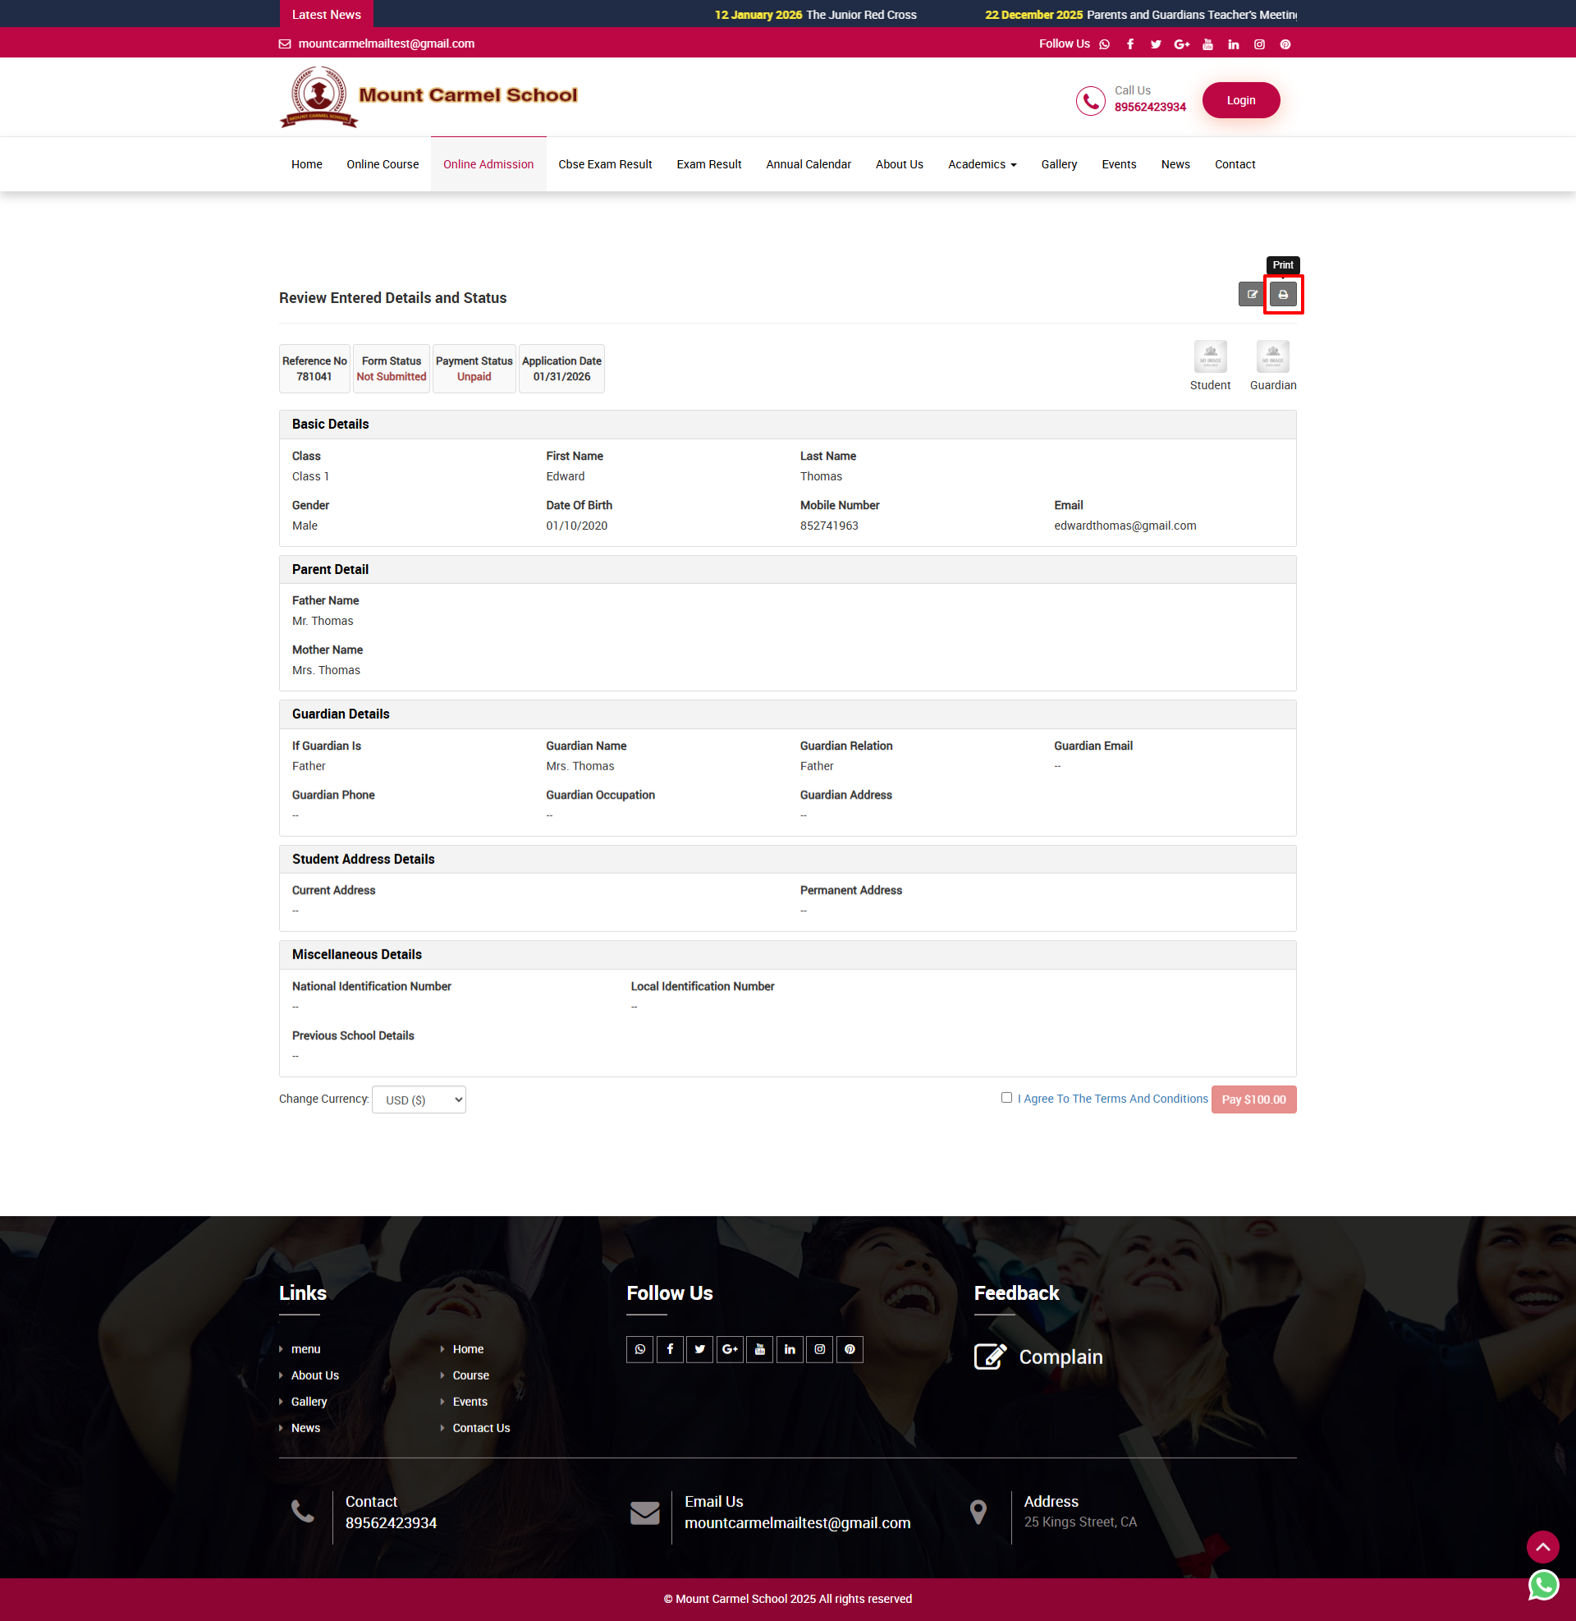
Task: Click the Guardian photo placeholder thumbnail
Action: [x=1272, y=356]
